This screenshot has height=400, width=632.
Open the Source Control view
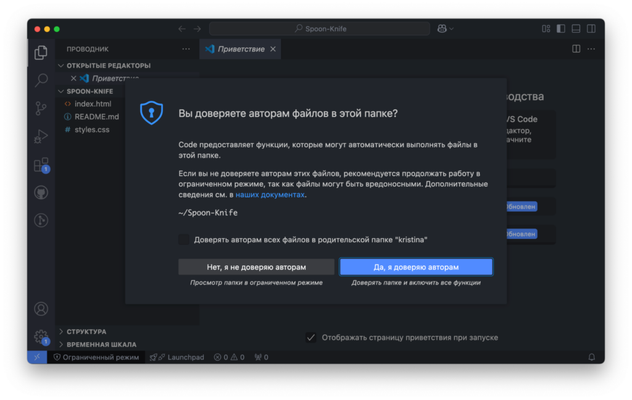41,108
